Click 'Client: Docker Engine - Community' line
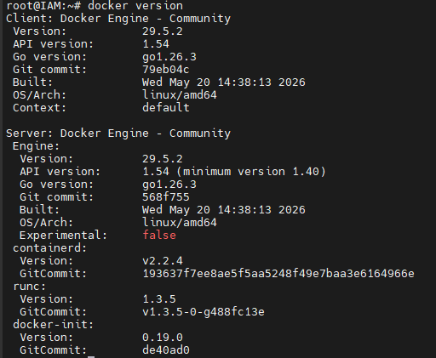Image resolution: width=436 pixels, height=358 pixels. [x=118, y=19]
